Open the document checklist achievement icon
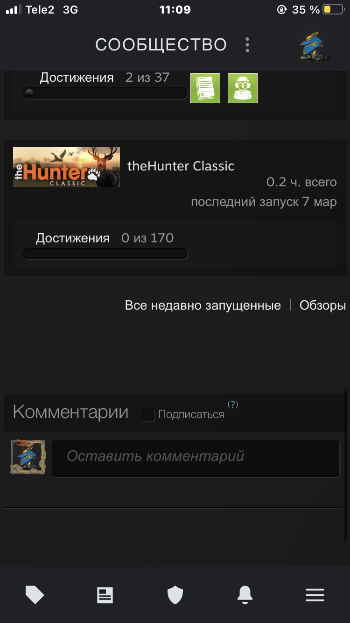This screenshot has height=623, width=350. [x=205, y=88]
